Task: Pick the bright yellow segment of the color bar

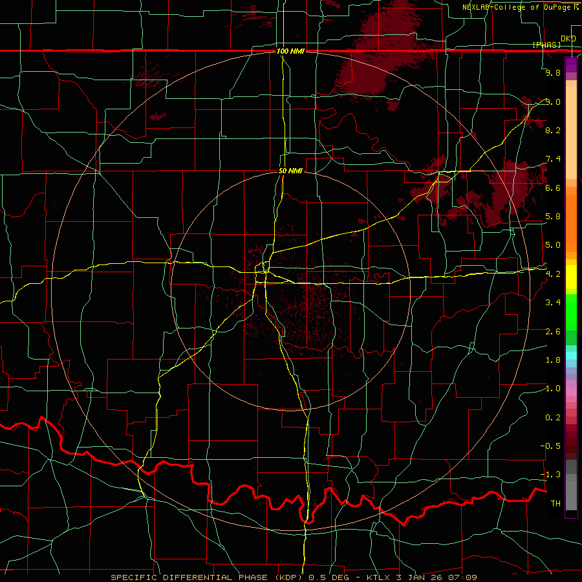Action: [571, 277]
